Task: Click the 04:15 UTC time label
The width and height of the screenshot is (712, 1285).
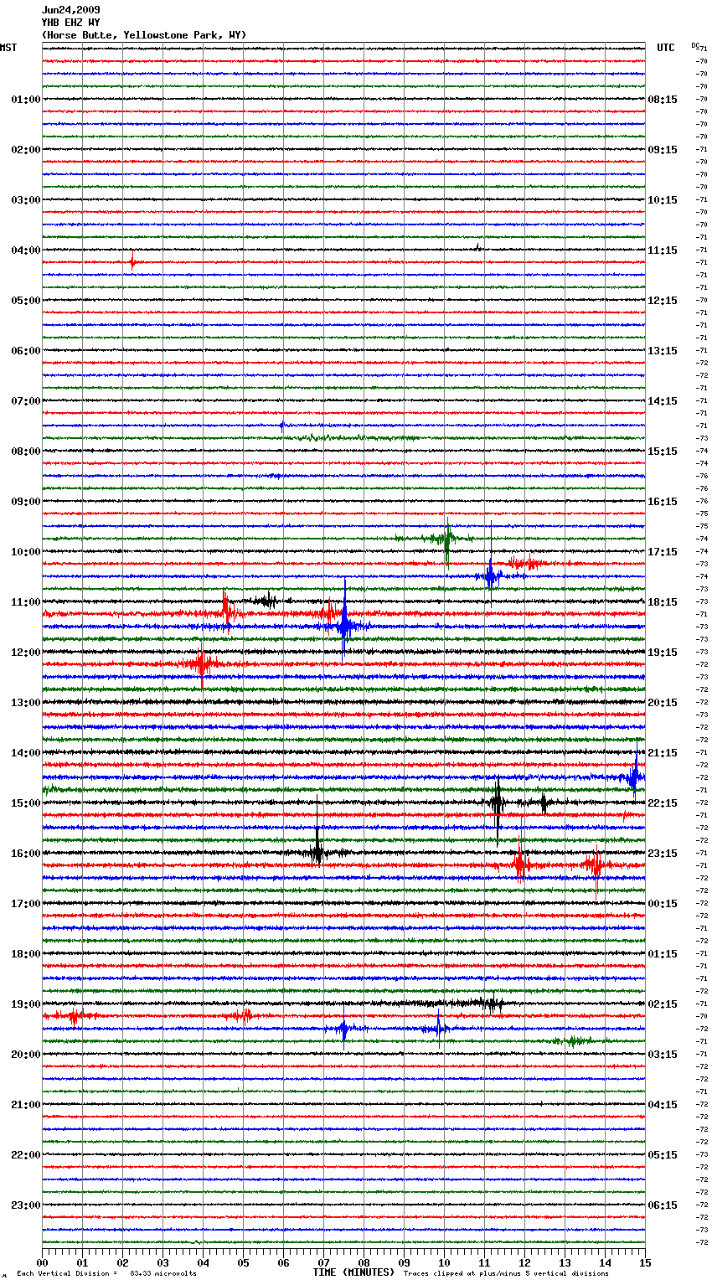Action: point(663,1105)
